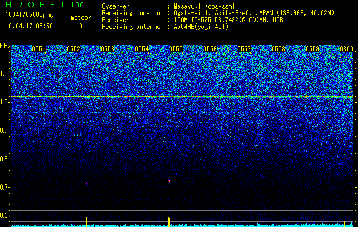Image resolution: width=358 pixels, height=227 pixels.
Task: Click the meteor echo near 0555
Action: point(170,181)
